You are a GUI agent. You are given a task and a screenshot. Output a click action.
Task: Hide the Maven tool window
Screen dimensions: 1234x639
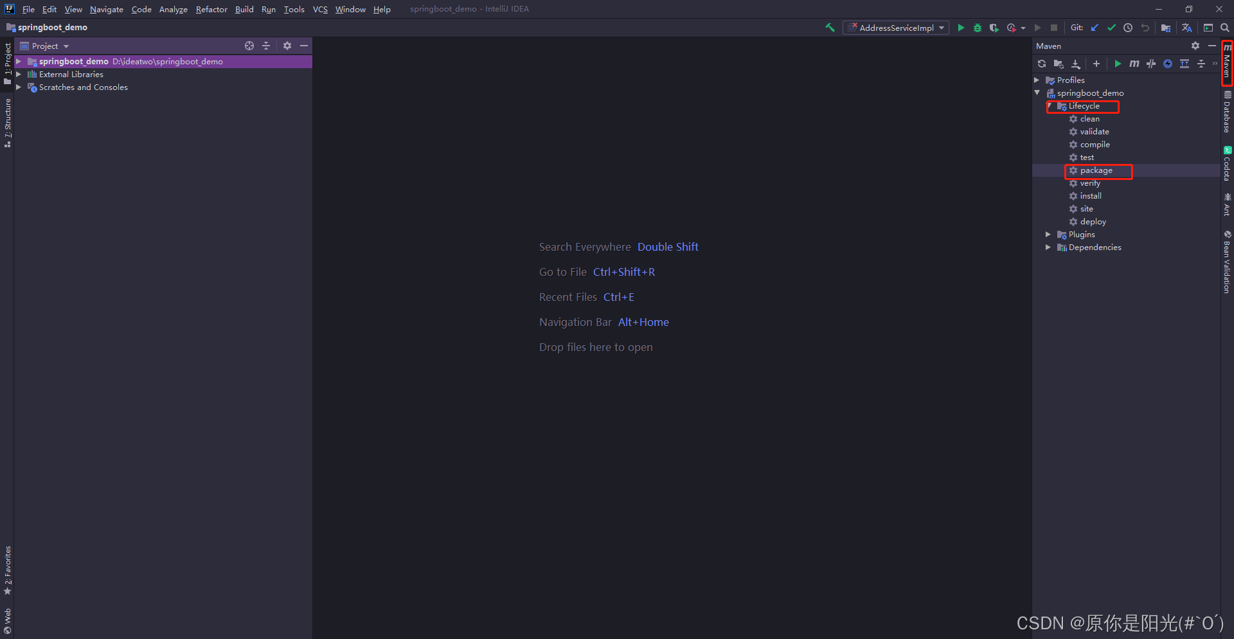(1212, 46)
